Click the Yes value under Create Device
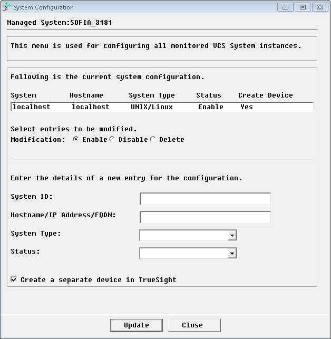The image size is (331, 339). (247, 107)
